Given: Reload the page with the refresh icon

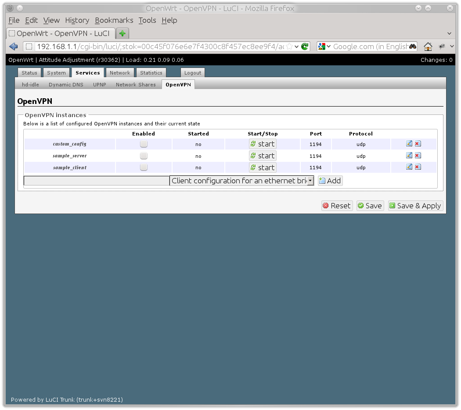Looking at the screenshot, I should click(x=305, y=46).
